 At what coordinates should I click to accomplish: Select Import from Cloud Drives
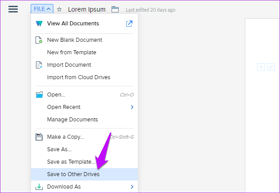pyautogui.click(x=79, y=77)
